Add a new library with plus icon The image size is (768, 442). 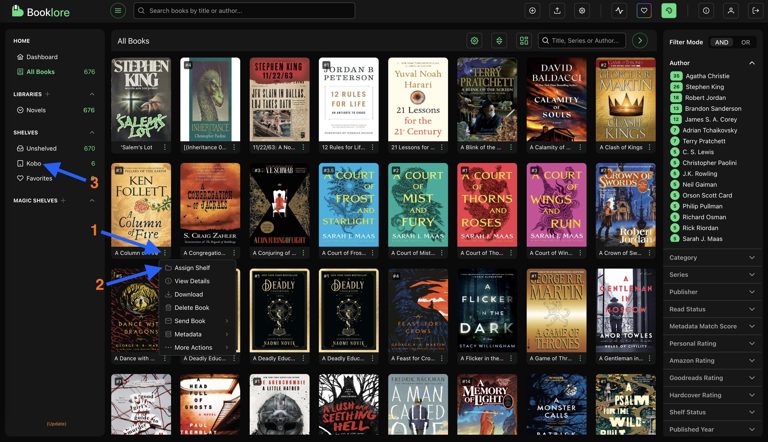(x=47, y=94)
